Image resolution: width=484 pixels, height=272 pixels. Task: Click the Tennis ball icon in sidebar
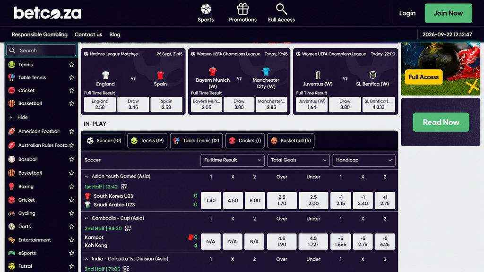click(x=12, y=64)
